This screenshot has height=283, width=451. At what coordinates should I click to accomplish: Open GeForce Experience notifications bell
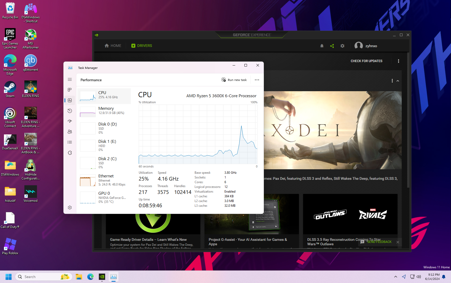322,46
